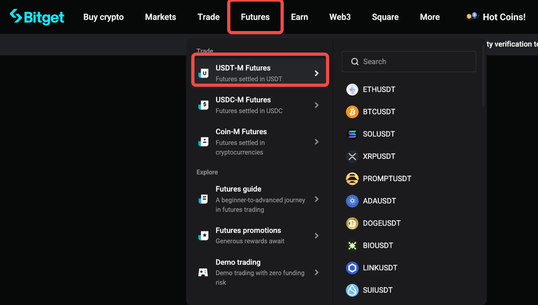538x305 pixels.
Task: Open the Demo trading entry
Action: pyautogui.click(x=259, y=272)
